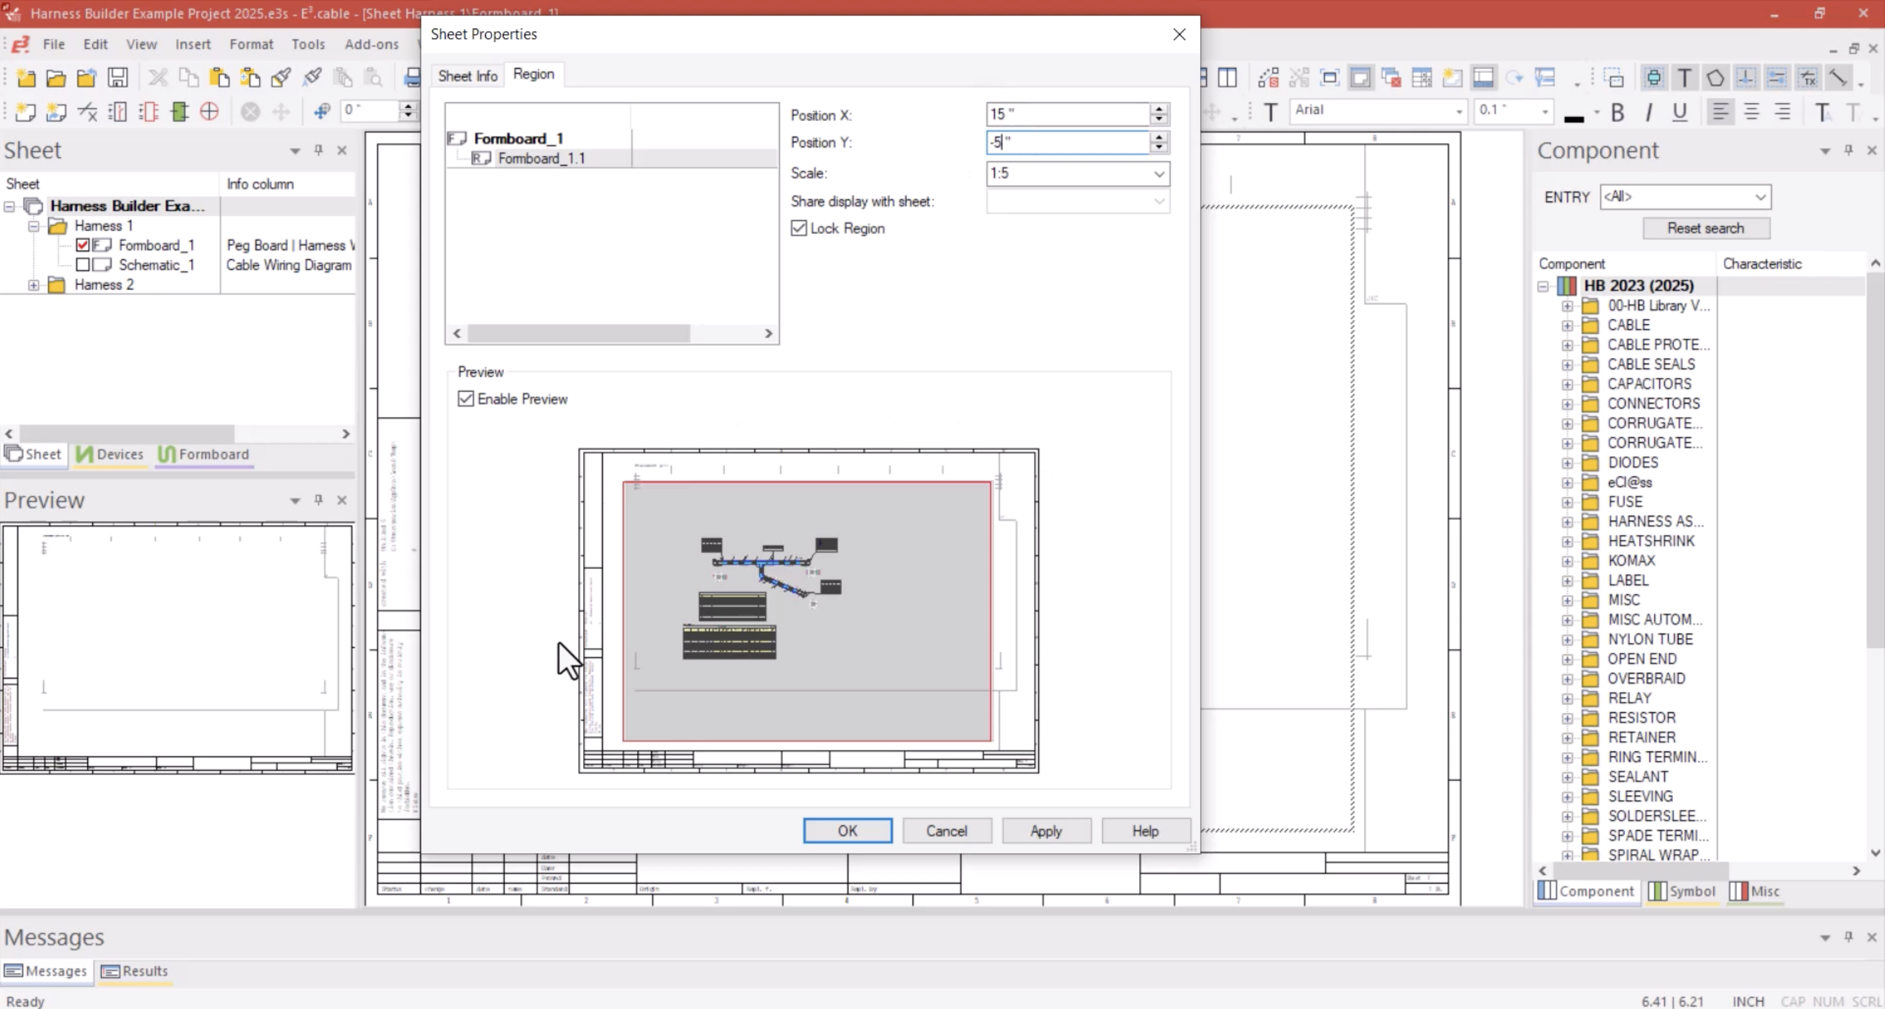Open the Add-ons menu
Image resolution: width=1885 pixels, height=1009 pixels.
pos(371,44)
